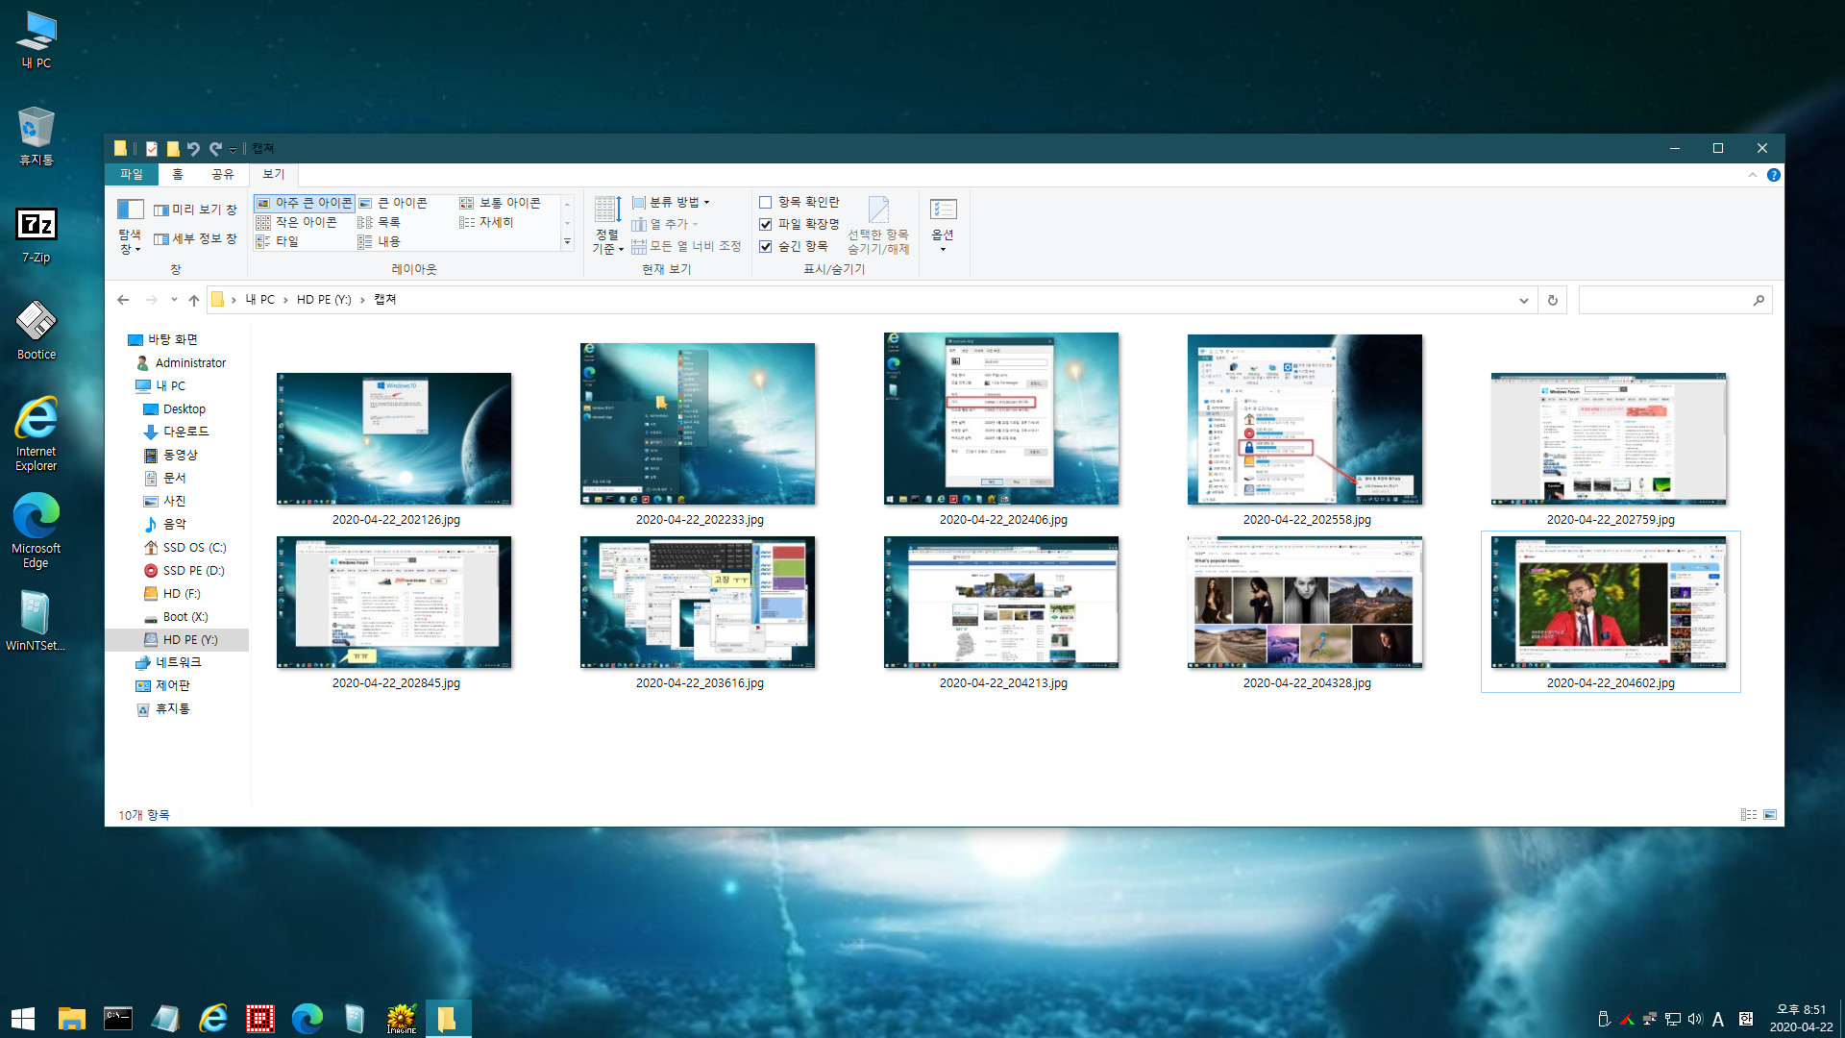Select 자세히 details layout
The width and height of the screenshot is (1845, 1038).
click(486, 222)
